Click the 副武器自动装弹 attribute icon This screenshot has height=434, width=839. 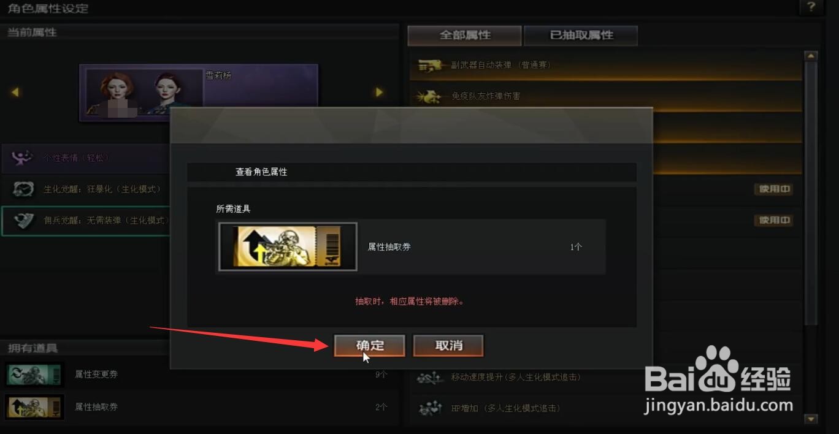coord(430,65)
